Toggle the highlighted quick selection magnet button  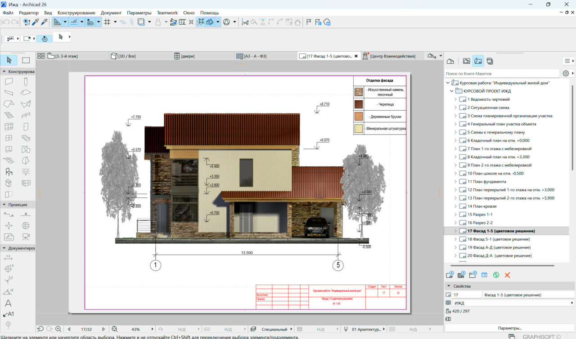[x=44, y=39]
